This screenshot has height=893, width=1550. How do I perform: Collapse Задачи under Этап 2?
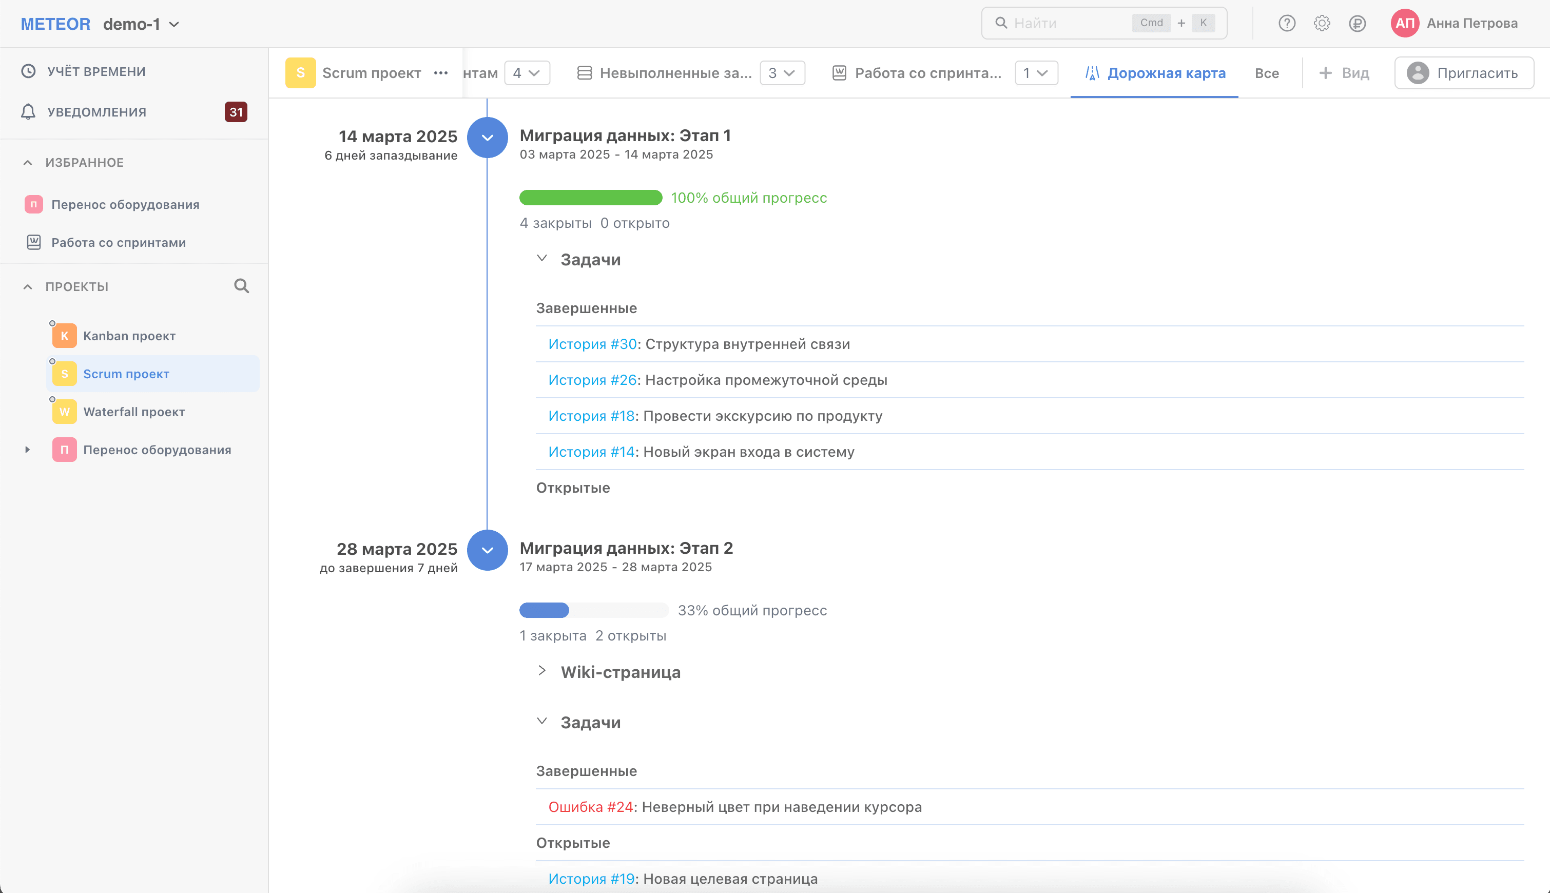[x=541, y=721]
